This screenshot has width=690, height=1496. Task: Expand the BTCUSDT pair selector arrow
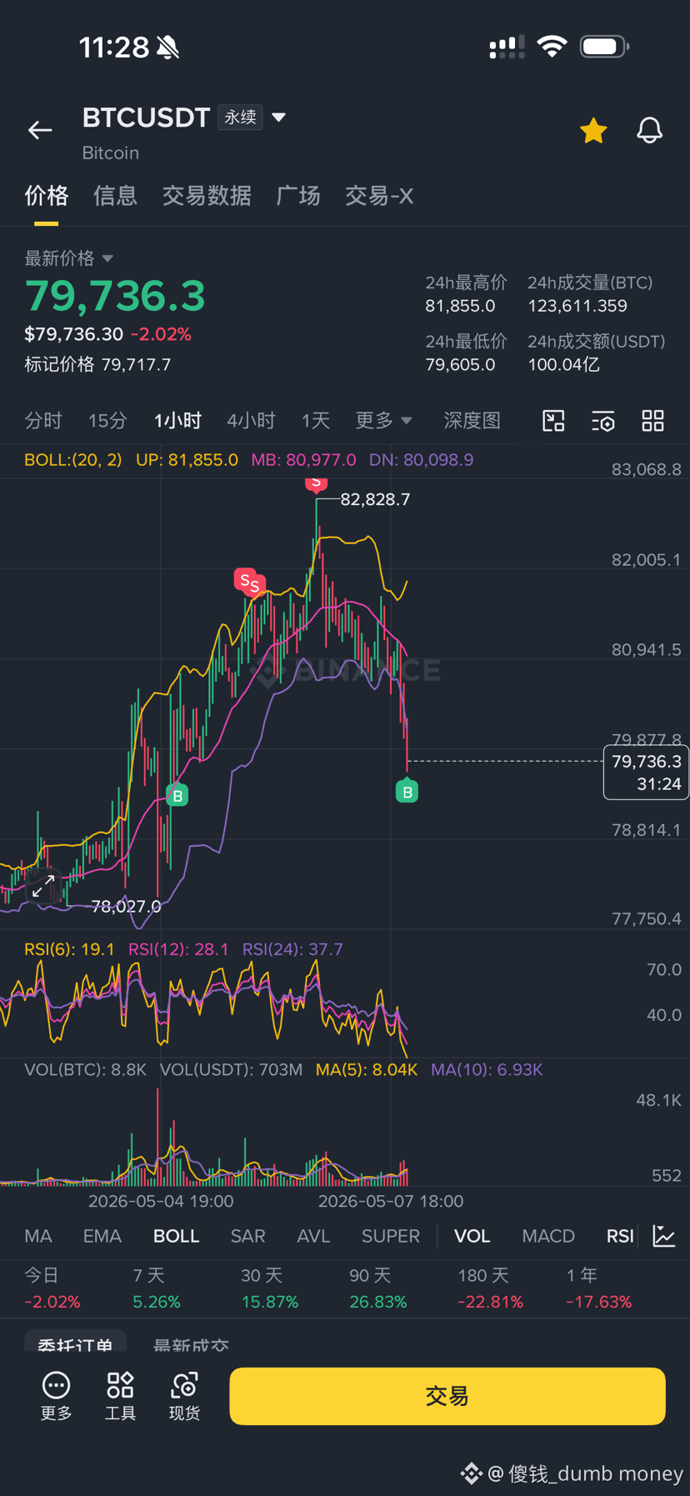coord(279,118)
